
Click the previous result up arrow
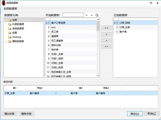tap(87, 15)
